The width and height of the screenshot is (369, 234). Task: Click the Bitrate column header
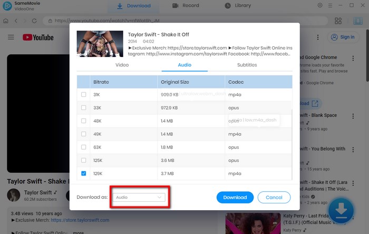pos(123,82)
